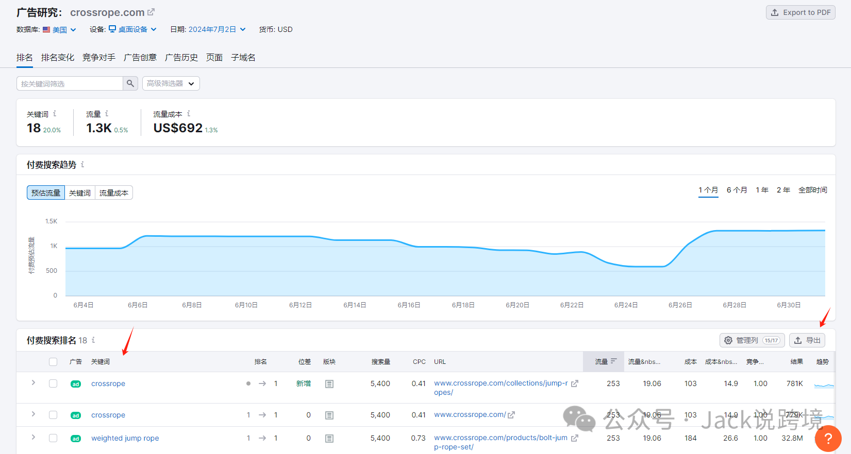851x454 pixels.
Task: Select the 6 个月 time range
Action: tap(737, 190)
